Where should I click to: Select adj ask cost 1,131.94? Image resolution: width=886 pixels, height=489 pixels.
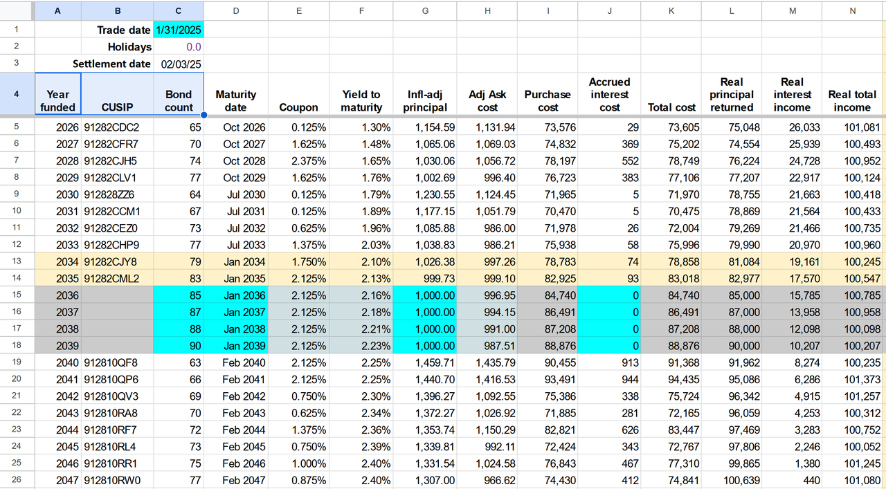click(487, 127)
